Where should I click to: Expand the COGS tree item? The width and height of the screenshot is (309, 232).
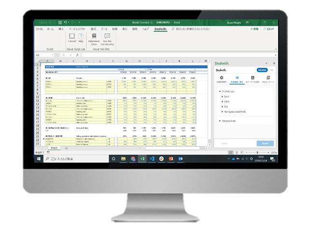[x=227, y=101]
